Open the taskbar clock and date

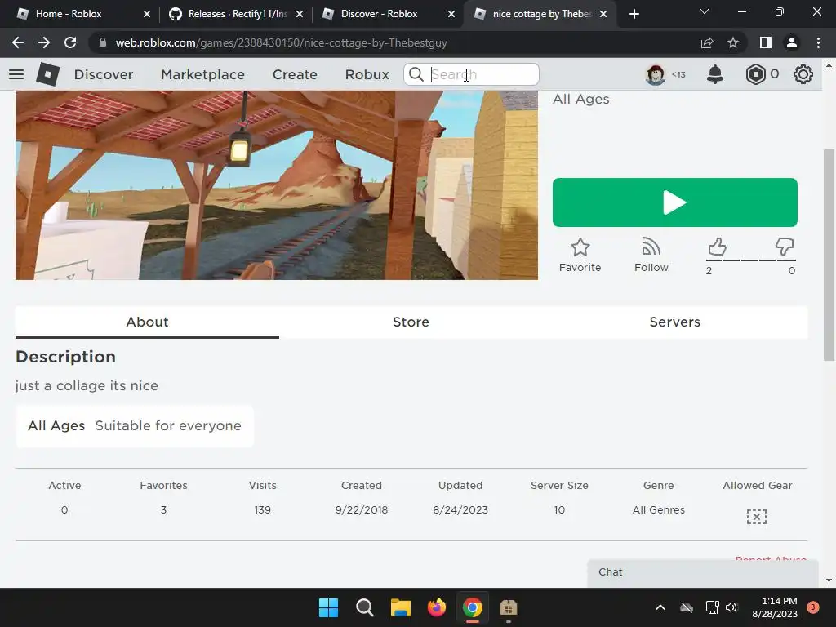(x=774, y=607)
